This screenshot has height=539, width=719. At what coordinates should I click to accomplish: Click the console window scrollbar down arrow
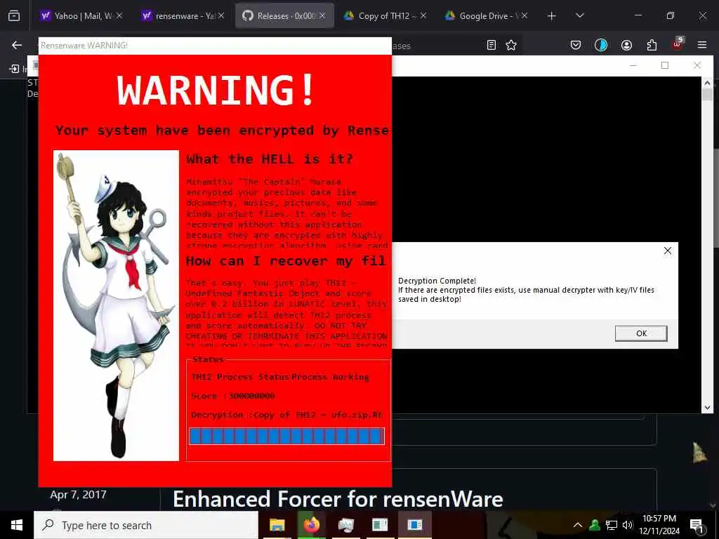(707, 408)
